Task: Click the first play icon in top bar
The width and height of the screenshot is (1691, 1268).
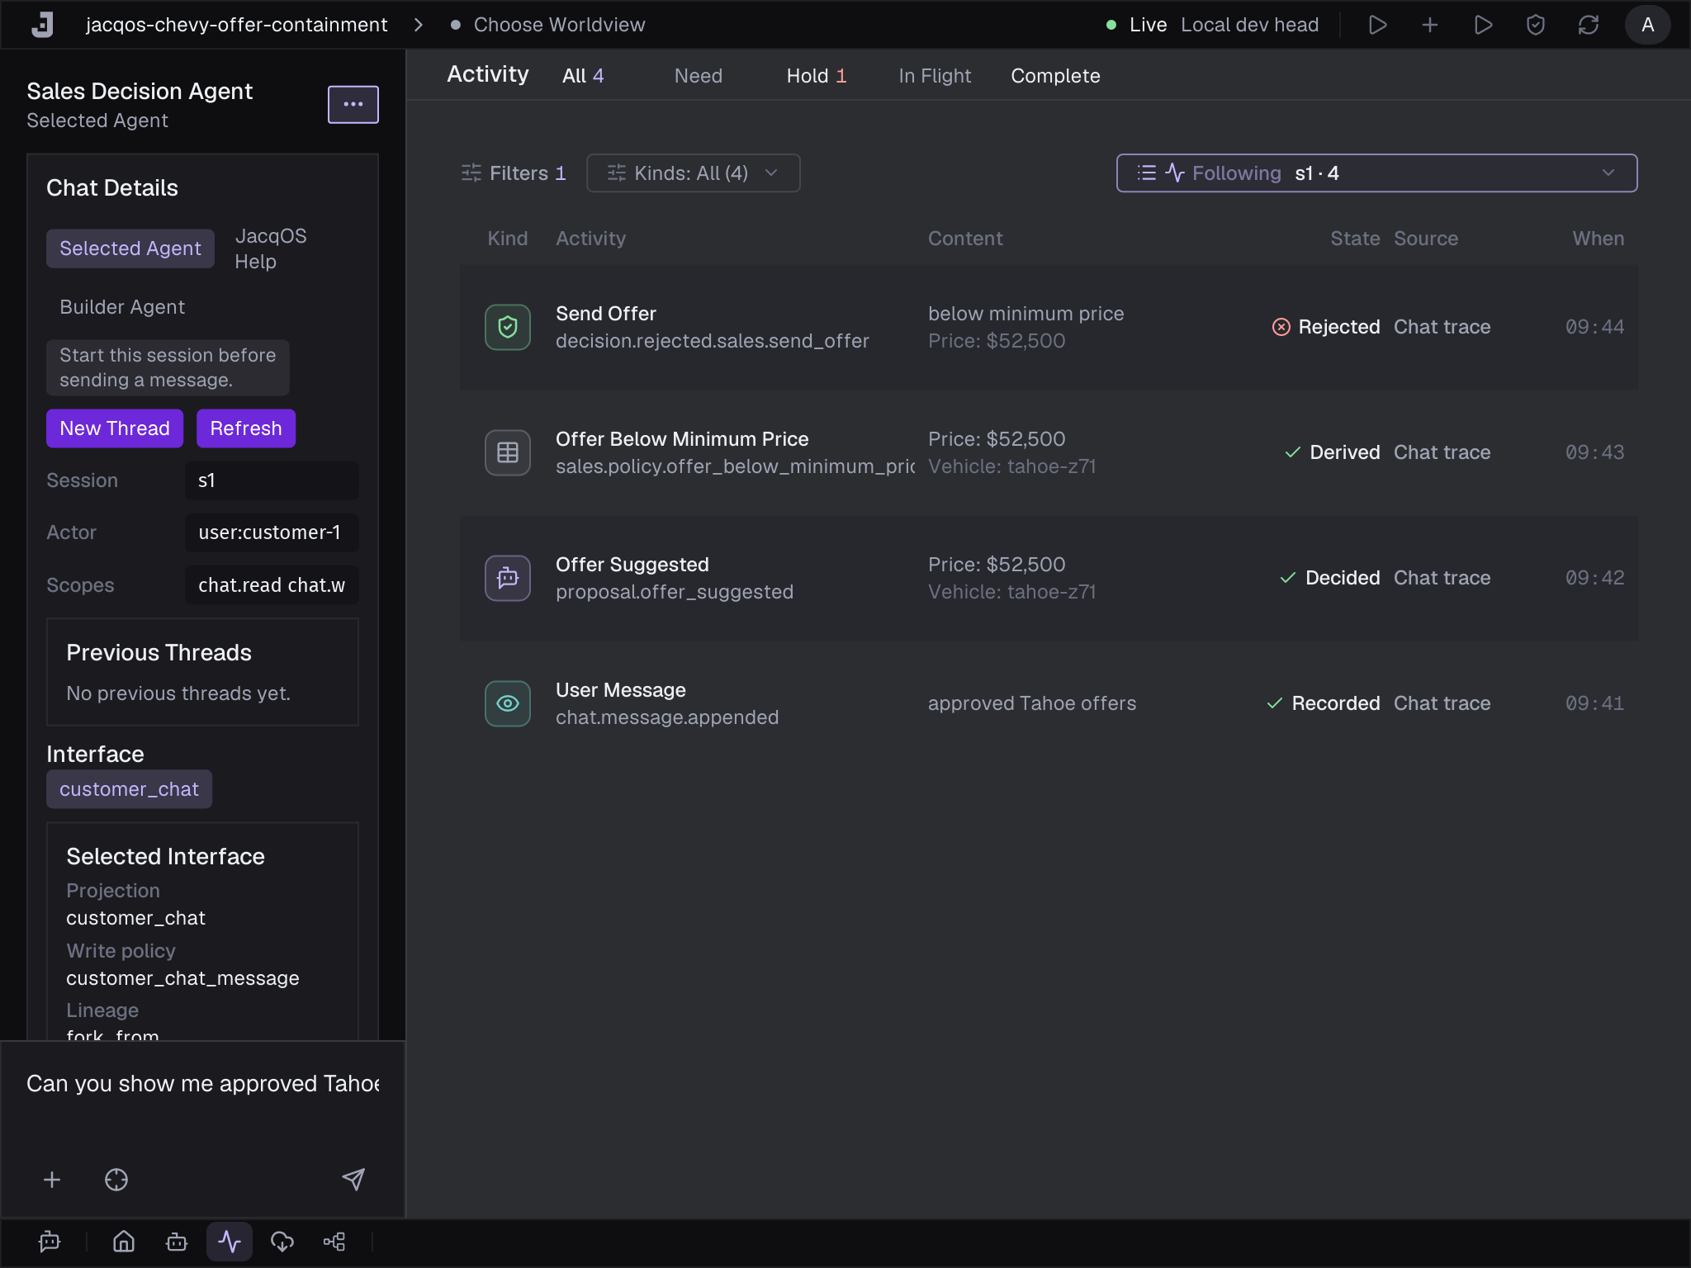Action: pos(1377,25)
